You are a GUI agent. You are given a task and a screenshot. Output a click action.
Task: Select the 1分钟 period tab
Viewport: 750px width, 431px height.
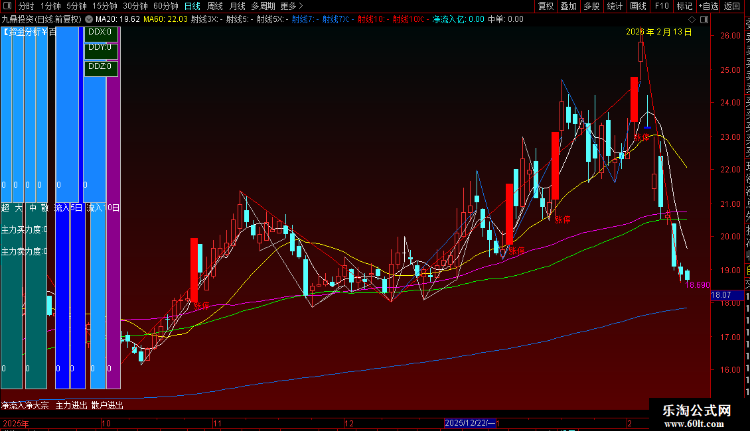(x=50, y=6)
